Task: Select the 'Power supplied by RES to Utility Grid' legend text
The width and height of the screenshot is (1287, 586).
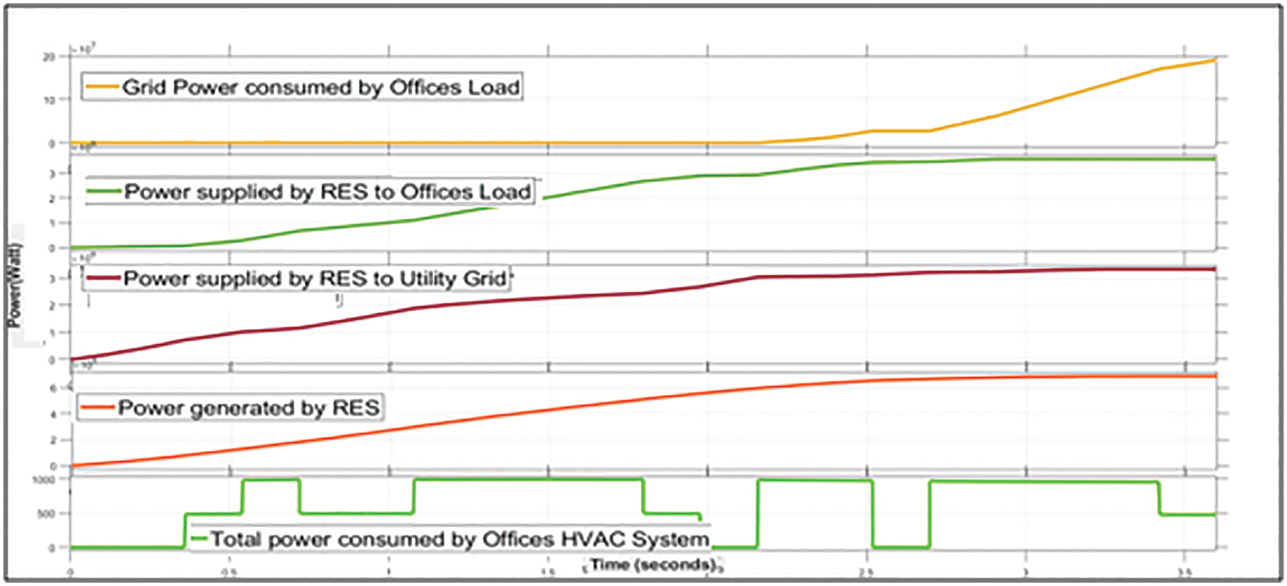Action: pos(315,278)
